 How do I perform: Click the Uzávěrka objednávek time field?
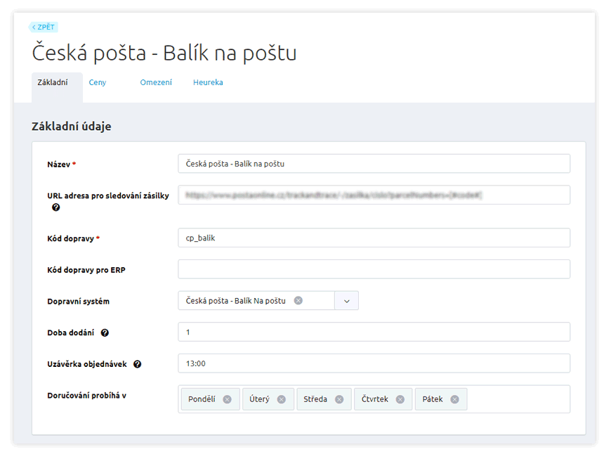pos(374,363)
